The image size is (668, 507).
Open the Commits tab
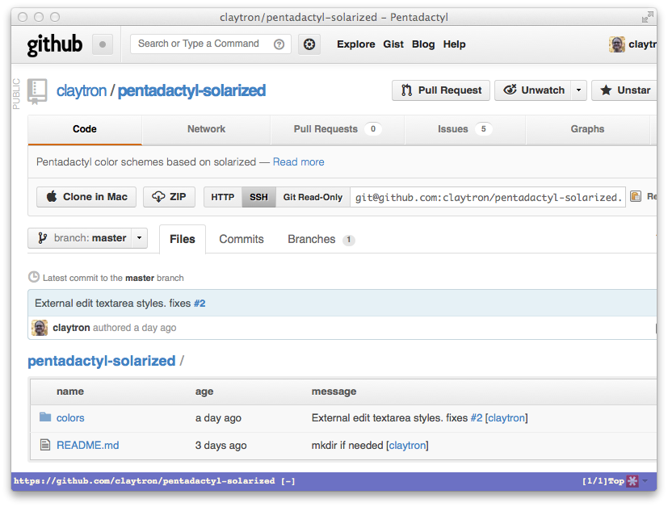click(x=242, y=239)
